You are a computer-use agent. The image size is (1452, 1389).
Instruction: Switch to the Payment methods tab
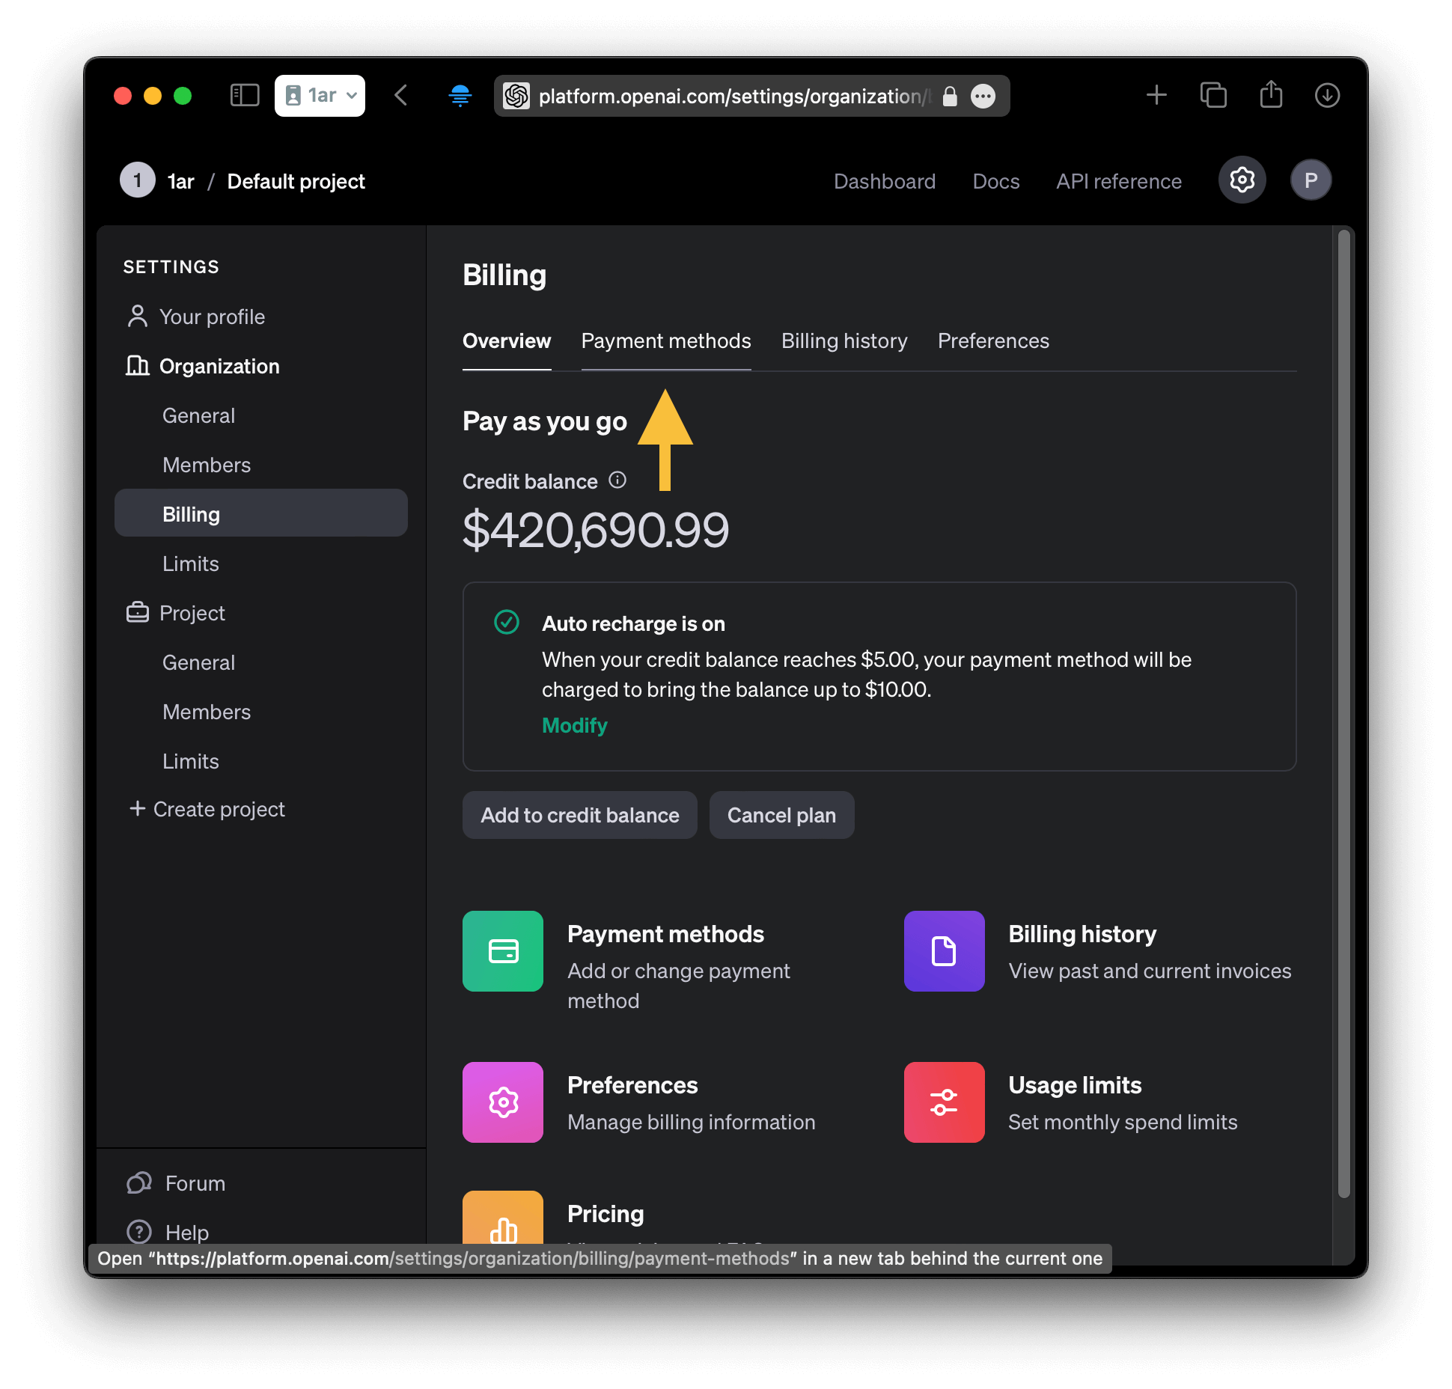click(666, 341)
